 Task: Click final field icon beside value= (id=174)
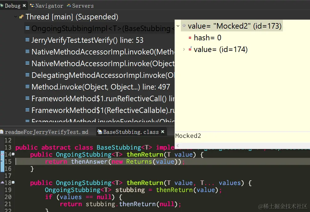coord(190,49)
